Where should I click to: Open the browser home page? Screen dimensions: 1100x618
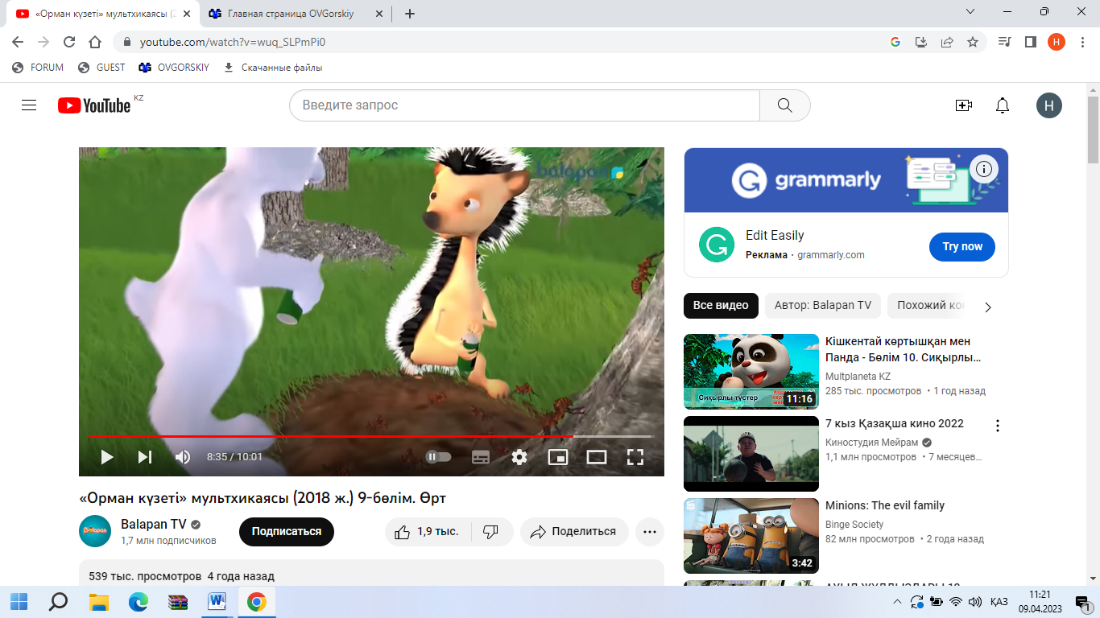tap(95, 42)
